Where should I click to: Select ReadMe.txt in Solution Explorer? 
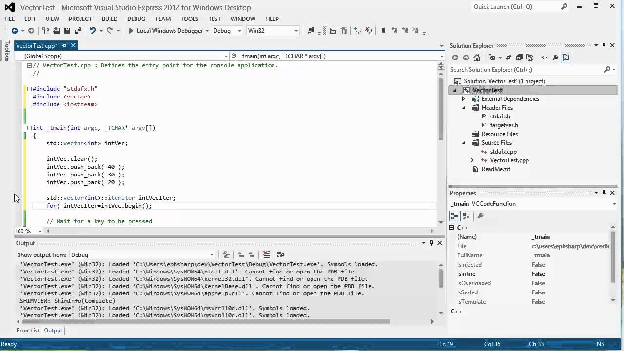496,169
